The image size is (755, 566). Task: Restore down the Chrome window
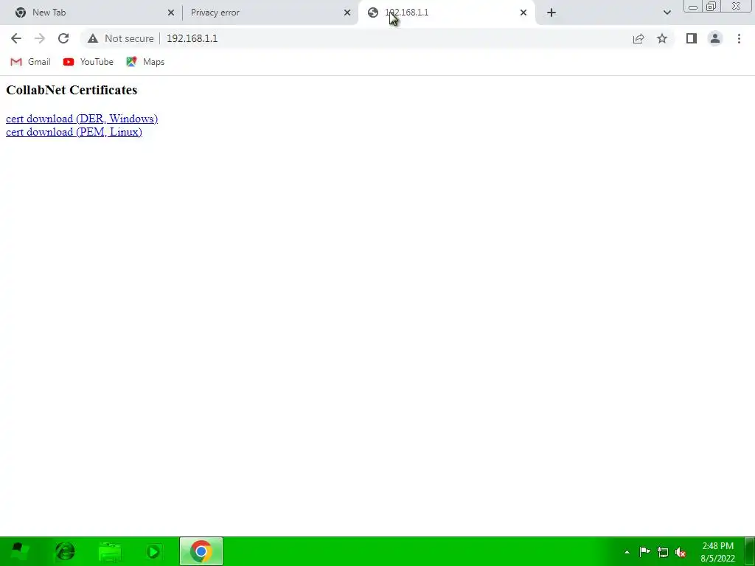click(x=711, y=6)
